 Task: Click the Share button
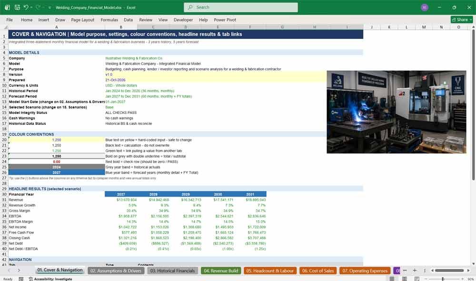click(462, 19)
